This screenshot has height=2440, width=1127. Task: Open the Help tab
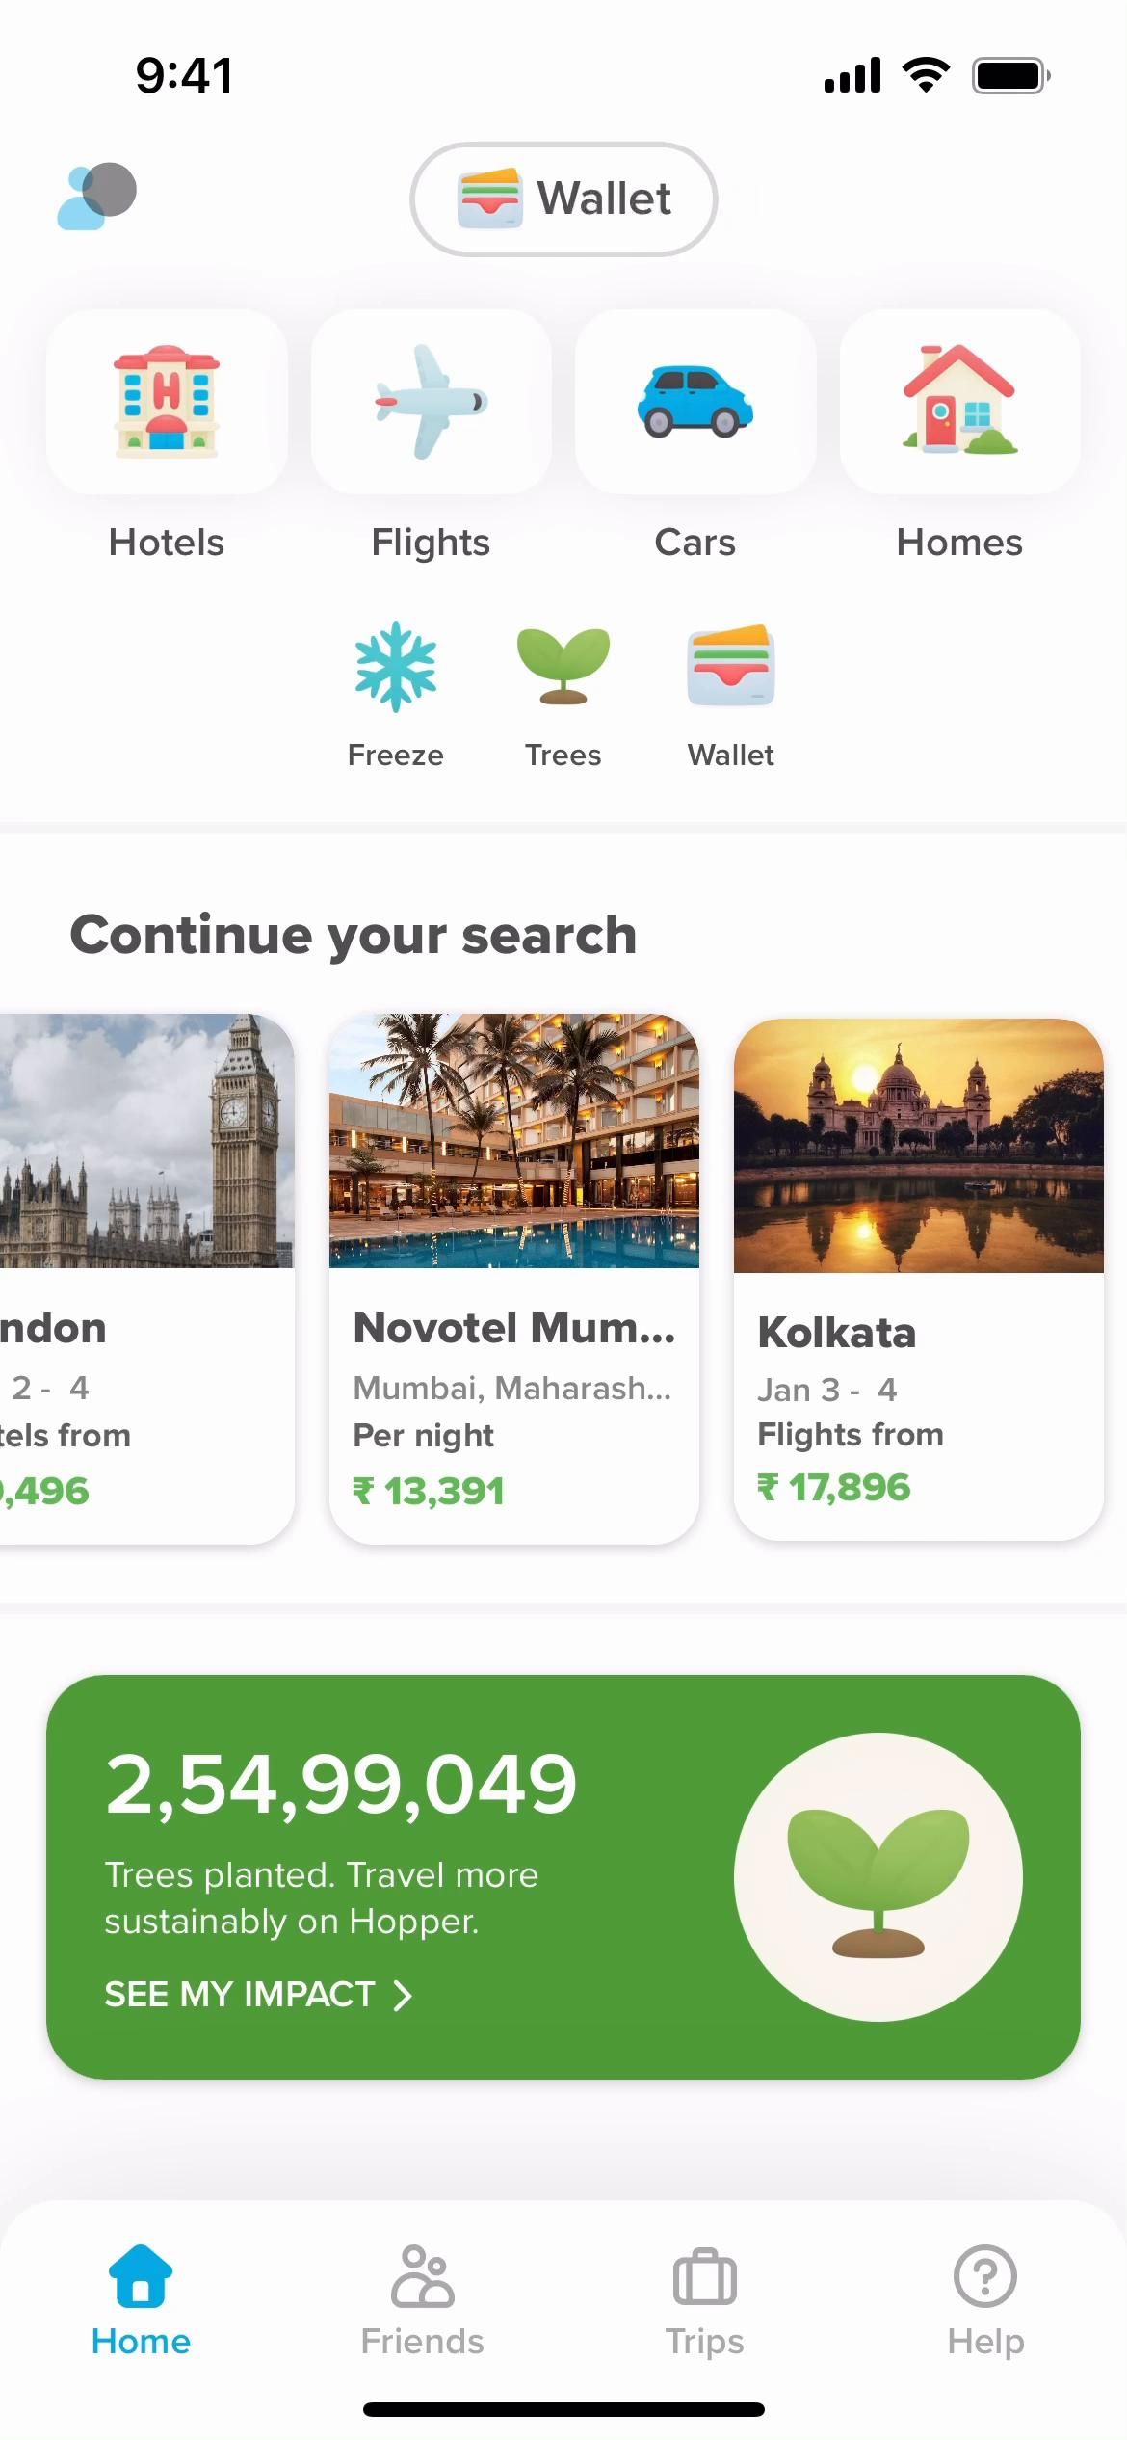[x=985, y=2300]
